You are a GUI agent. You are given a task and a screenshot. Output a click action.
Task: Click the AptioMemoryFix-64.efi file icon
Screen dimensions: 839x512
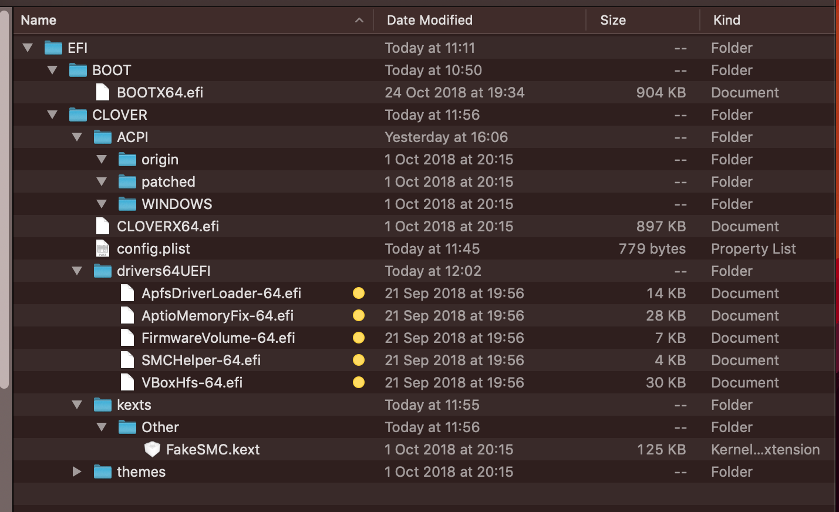click(x=127, y=315)
